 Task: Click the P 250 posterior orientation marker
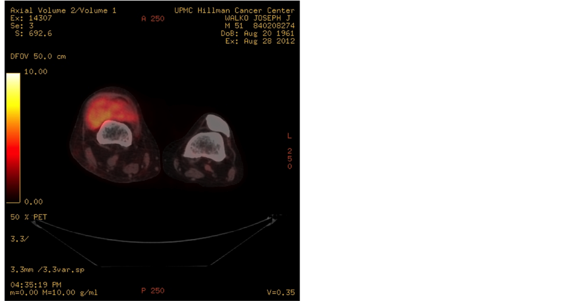coord(153,291)
